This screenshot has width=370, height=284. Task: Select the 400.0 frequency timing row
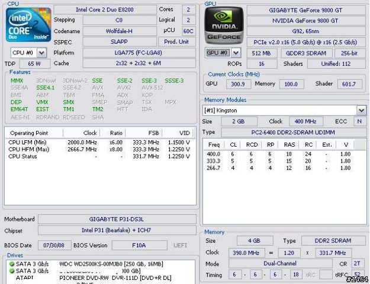click(x=278, y=154)
